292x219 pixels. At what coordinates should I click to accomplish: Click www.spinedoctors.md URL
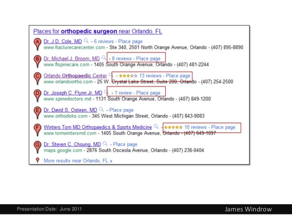tap(67, 99)
